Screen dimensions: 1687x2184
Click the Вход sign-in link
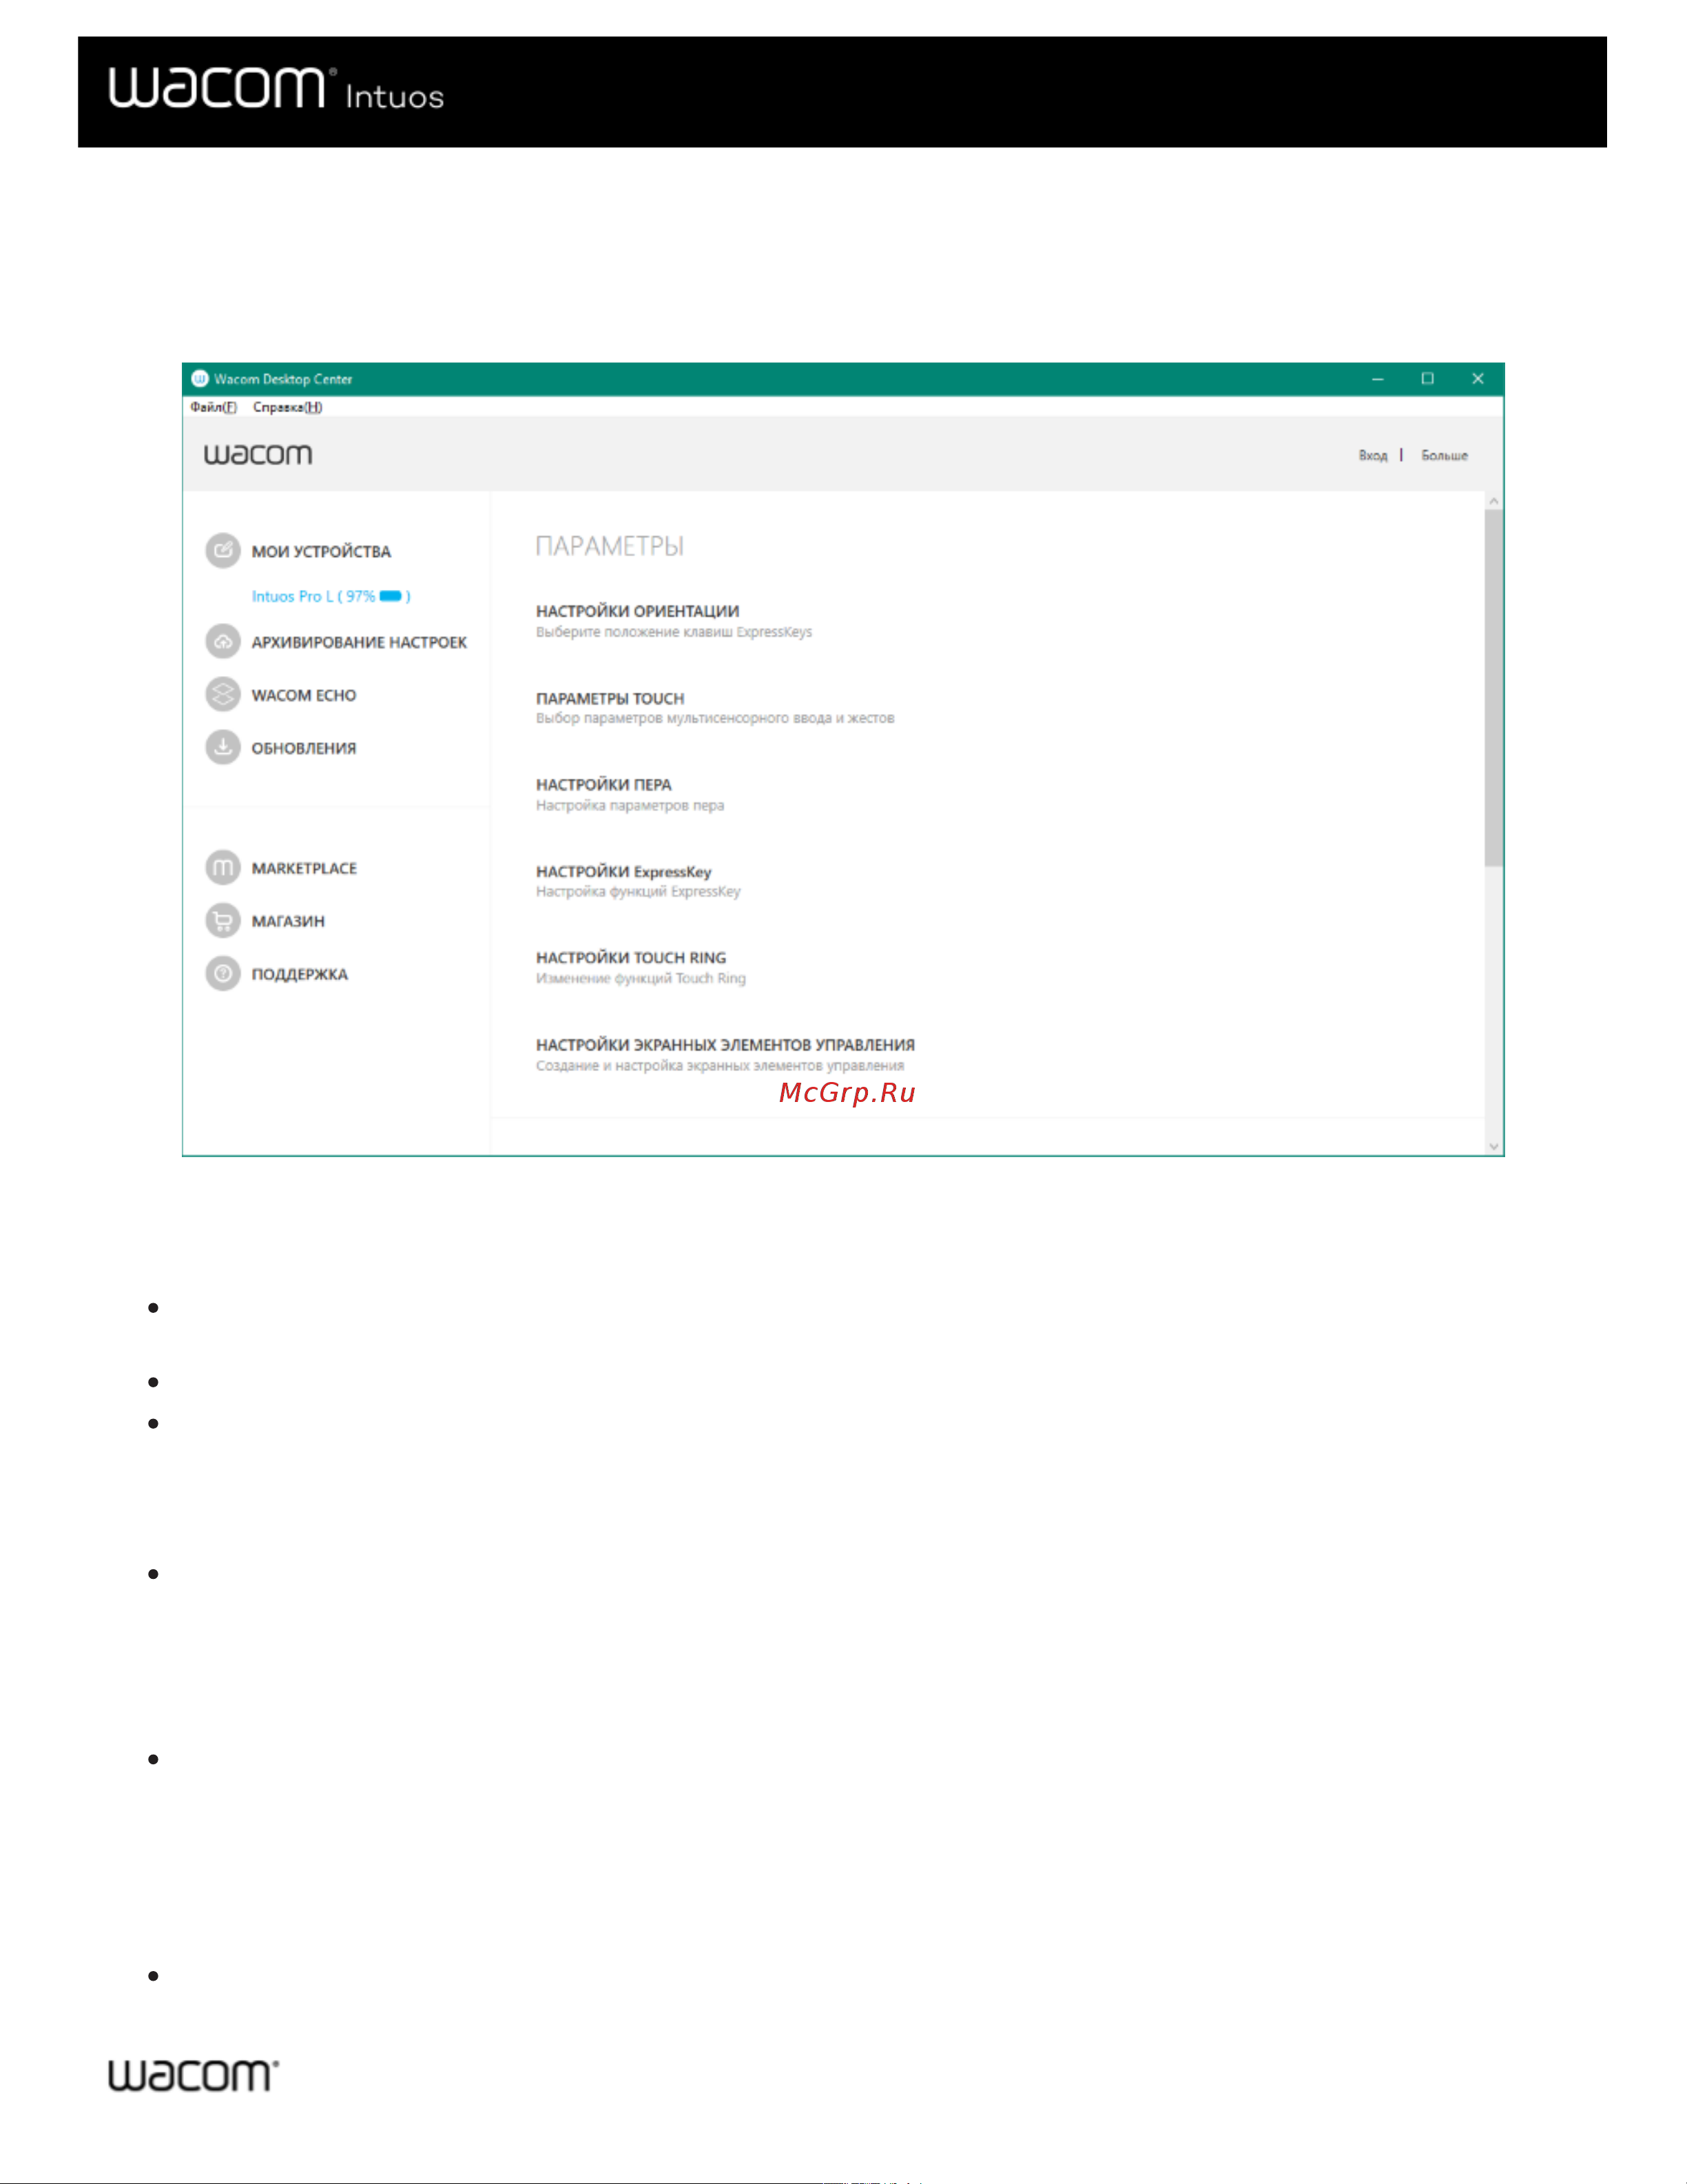1372,455
